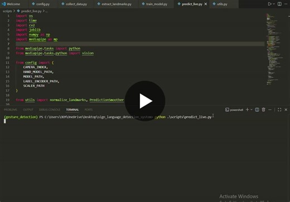The width and height of the screenshot is (290, 202).
Task: Click the scripts breadcrumb
Action: pyautogui.click(x=7, y=11)
